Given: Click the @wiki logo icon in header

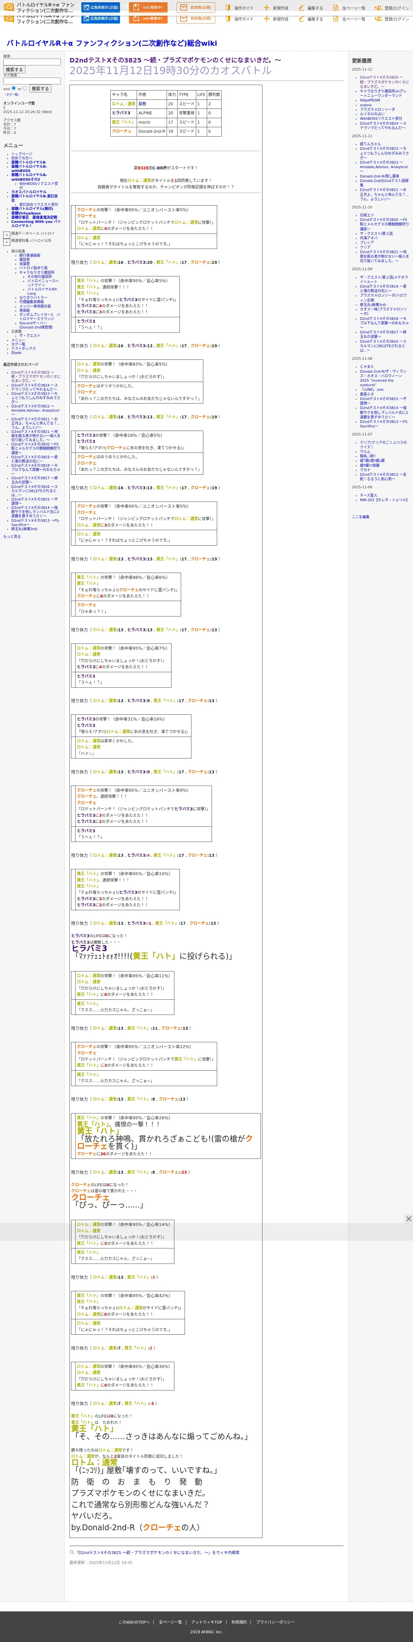Looking at the screenshot, I should pyautogui.click(x=8, y=8).
